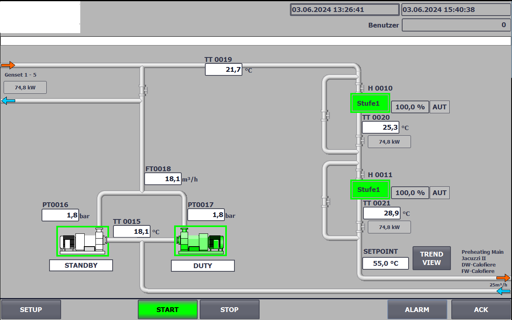512x320 pixels.
Task: Open the SETUP screen
Action: 31,310
